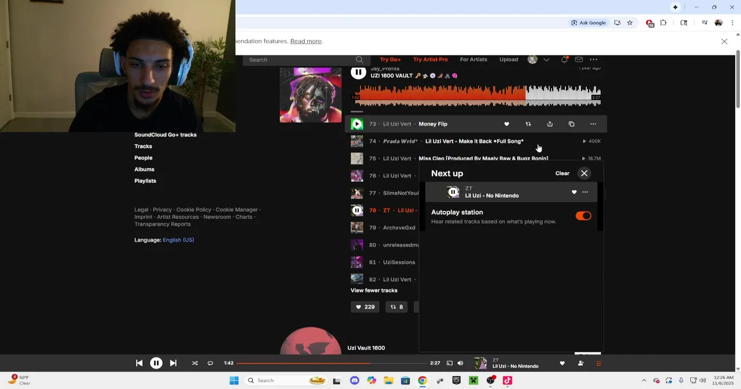Open SoundCloud header more menu
This screenshot has height=389, width=741.
click(x=593, y=59)
